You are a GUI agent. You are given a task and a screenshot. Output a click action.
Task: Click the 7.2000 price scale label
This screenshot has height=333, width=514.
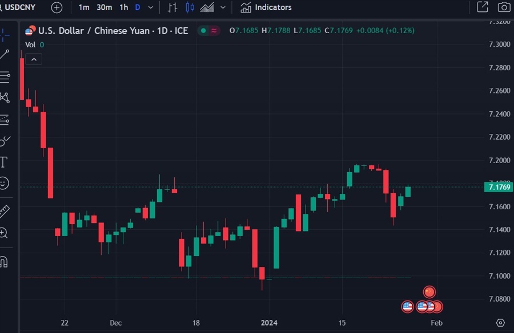(x=499, y=160)
